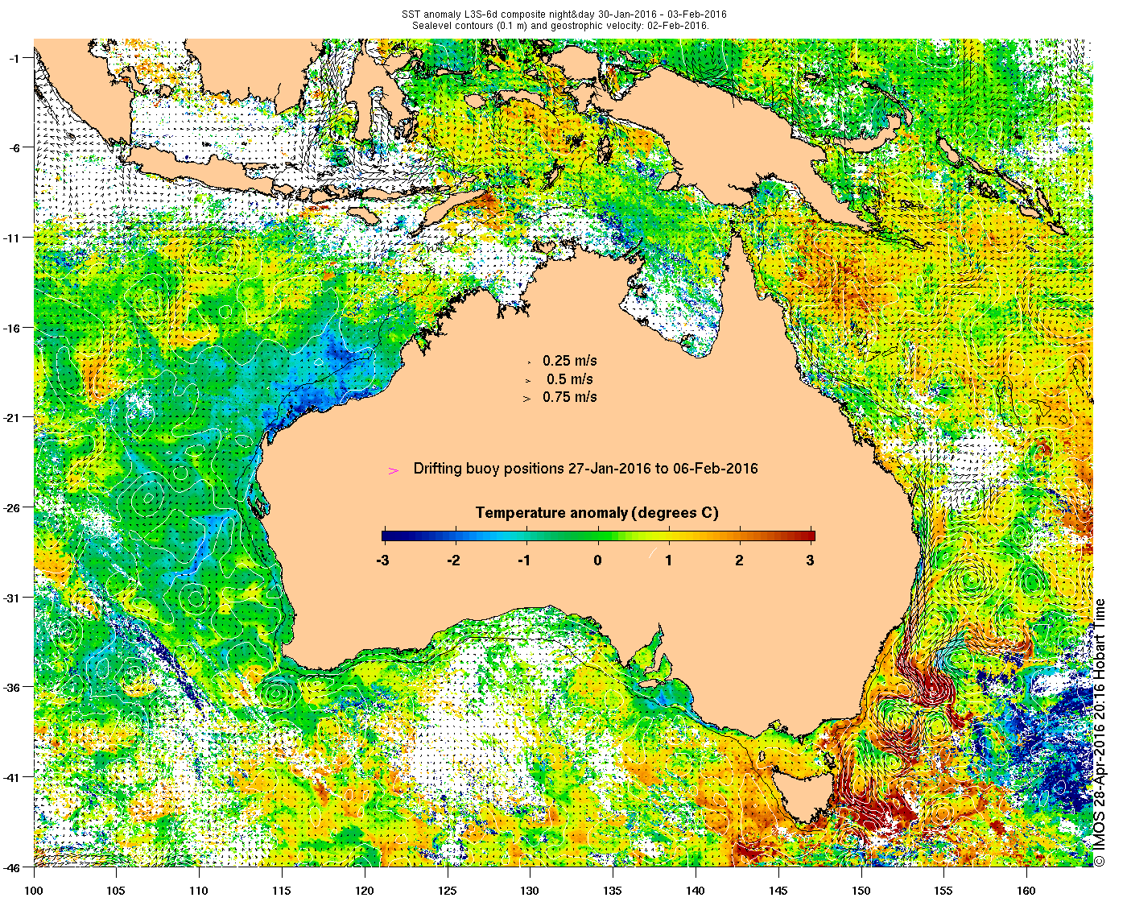Click the 0.25 m/s velocity legend label
Image resolution: width=1127 pixels, height=906 pixels.
point(570,361)
